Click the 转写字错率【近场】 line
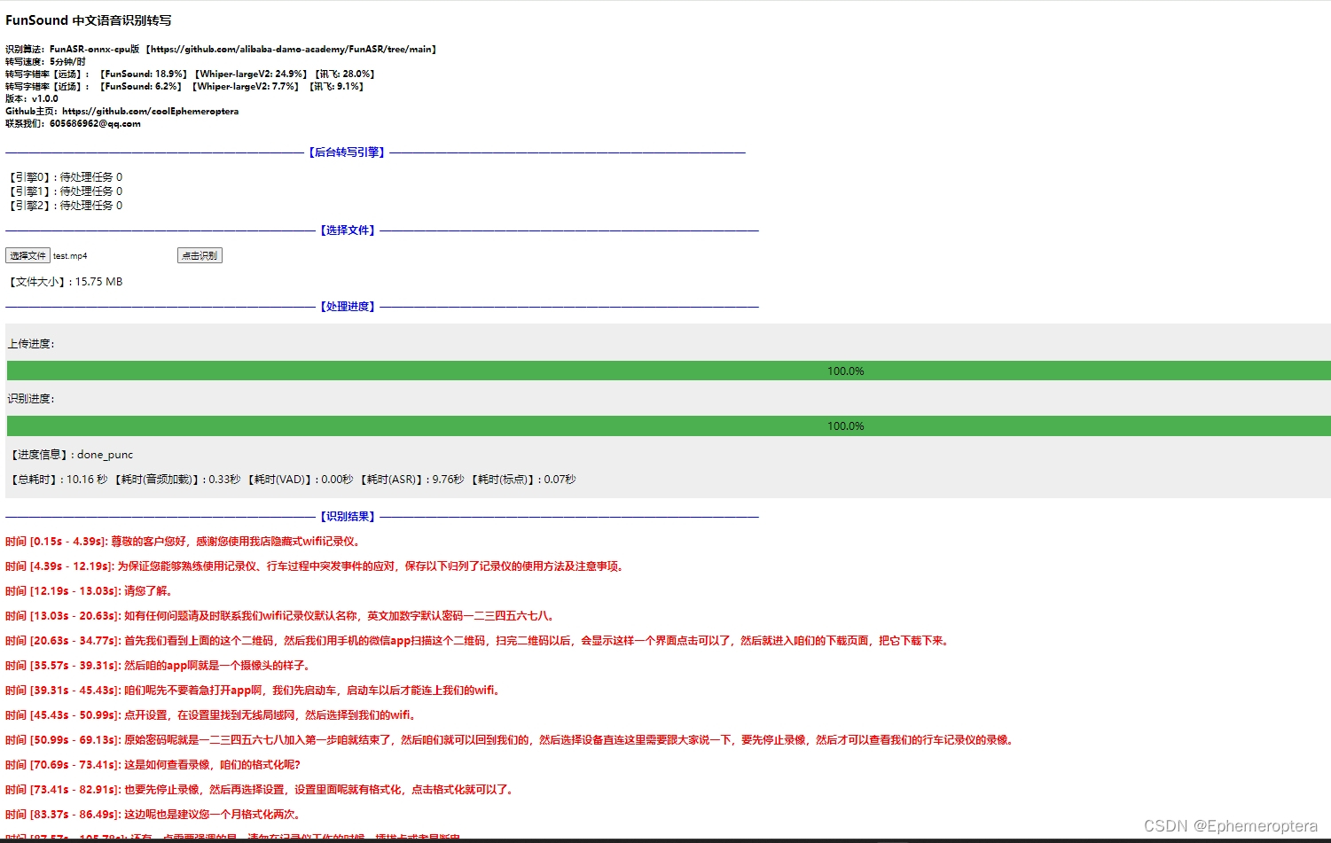Screen dimensions: 1331x843 pos(184,87)
